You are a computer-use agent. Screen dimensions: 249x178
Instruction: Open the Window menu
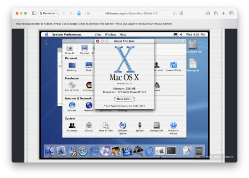(110, 35)
